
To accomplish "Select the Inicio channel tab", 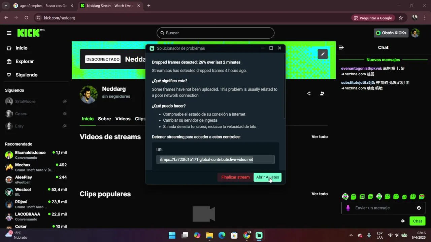I will pyautogui.click(x=88, y=119).
